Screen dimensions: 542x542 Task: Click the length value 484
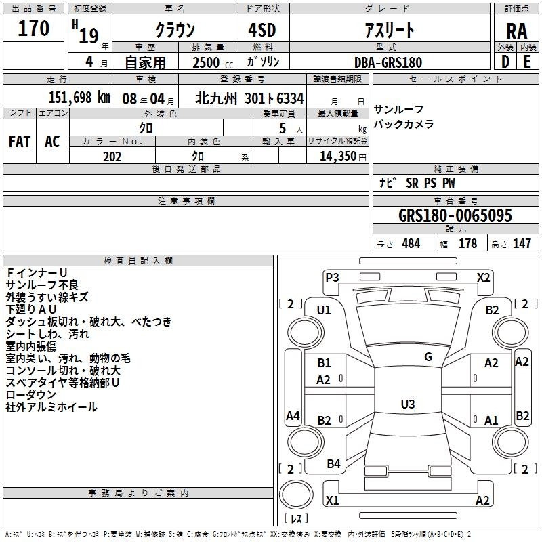[x=411, y=243]
